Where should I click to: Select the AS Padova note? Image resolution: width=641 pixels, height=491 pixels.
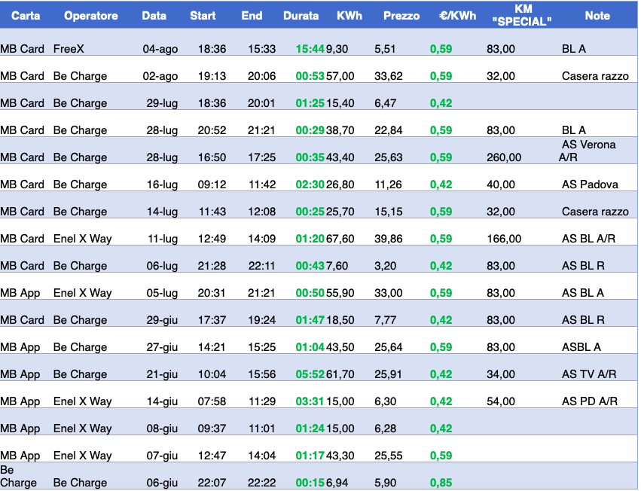click(x=590, y=185)
